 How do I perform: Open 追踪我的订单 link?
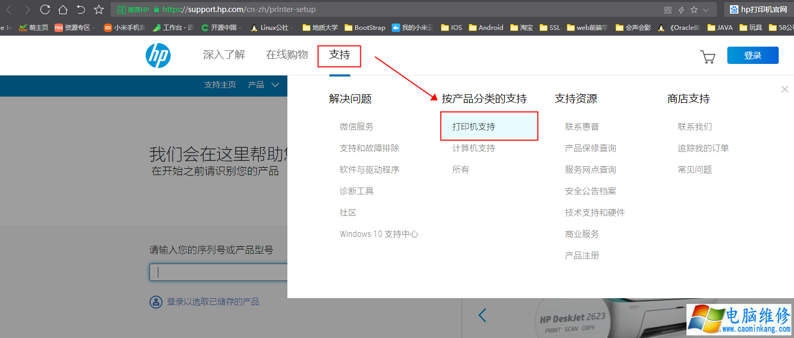[703, 148]
